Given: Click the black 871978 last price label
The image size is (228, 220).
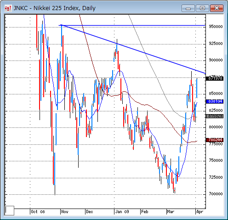Looking at the screenshot, I should pos(215,78).
